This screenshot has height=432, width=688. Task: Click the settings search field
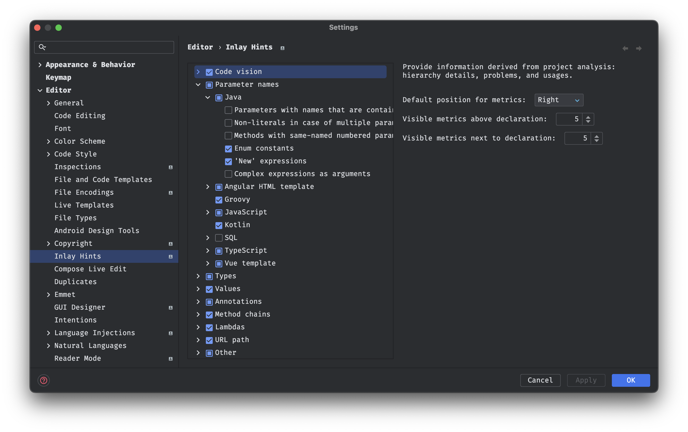109,47
